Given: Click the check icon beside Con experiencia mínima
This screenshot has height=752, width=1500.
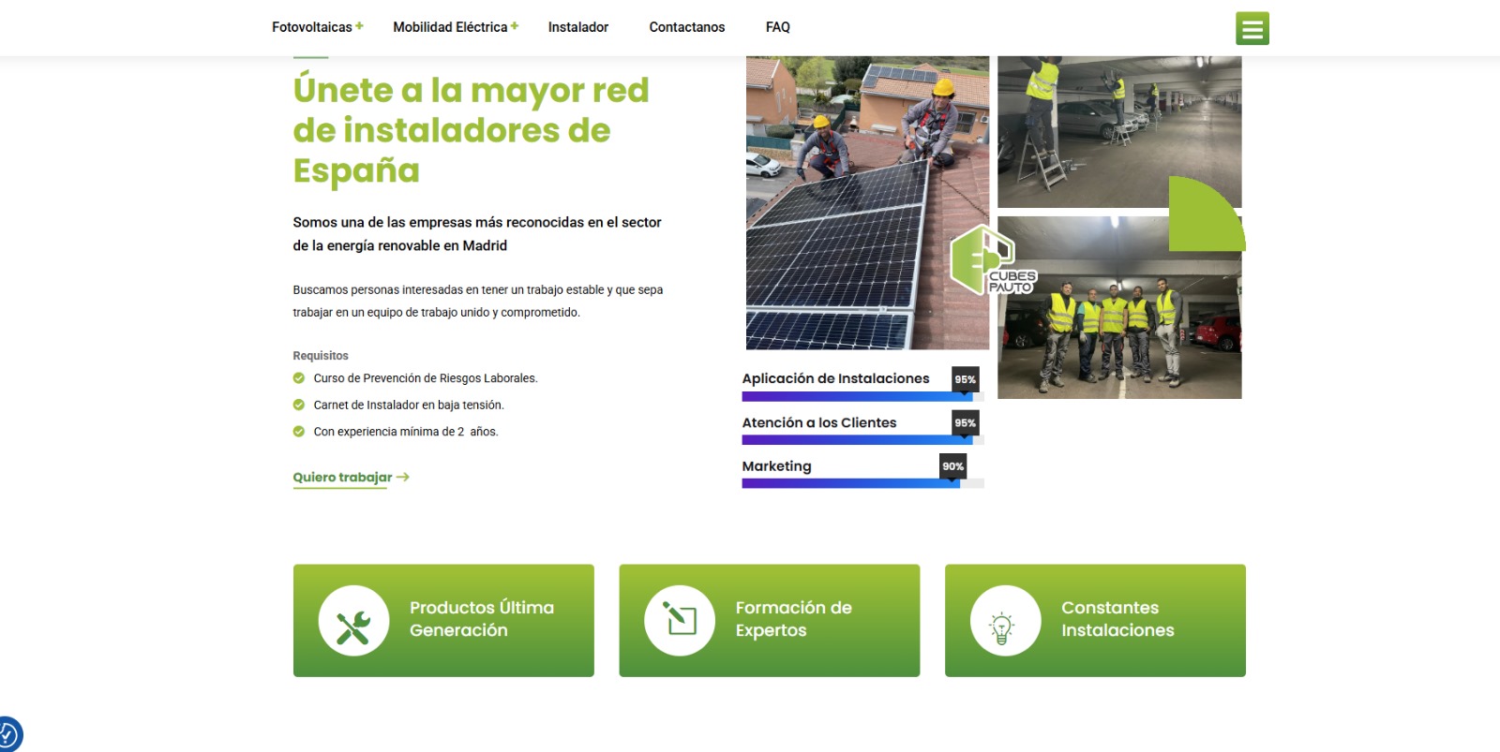Looking at the screenshot, I should tap(299, 432).
